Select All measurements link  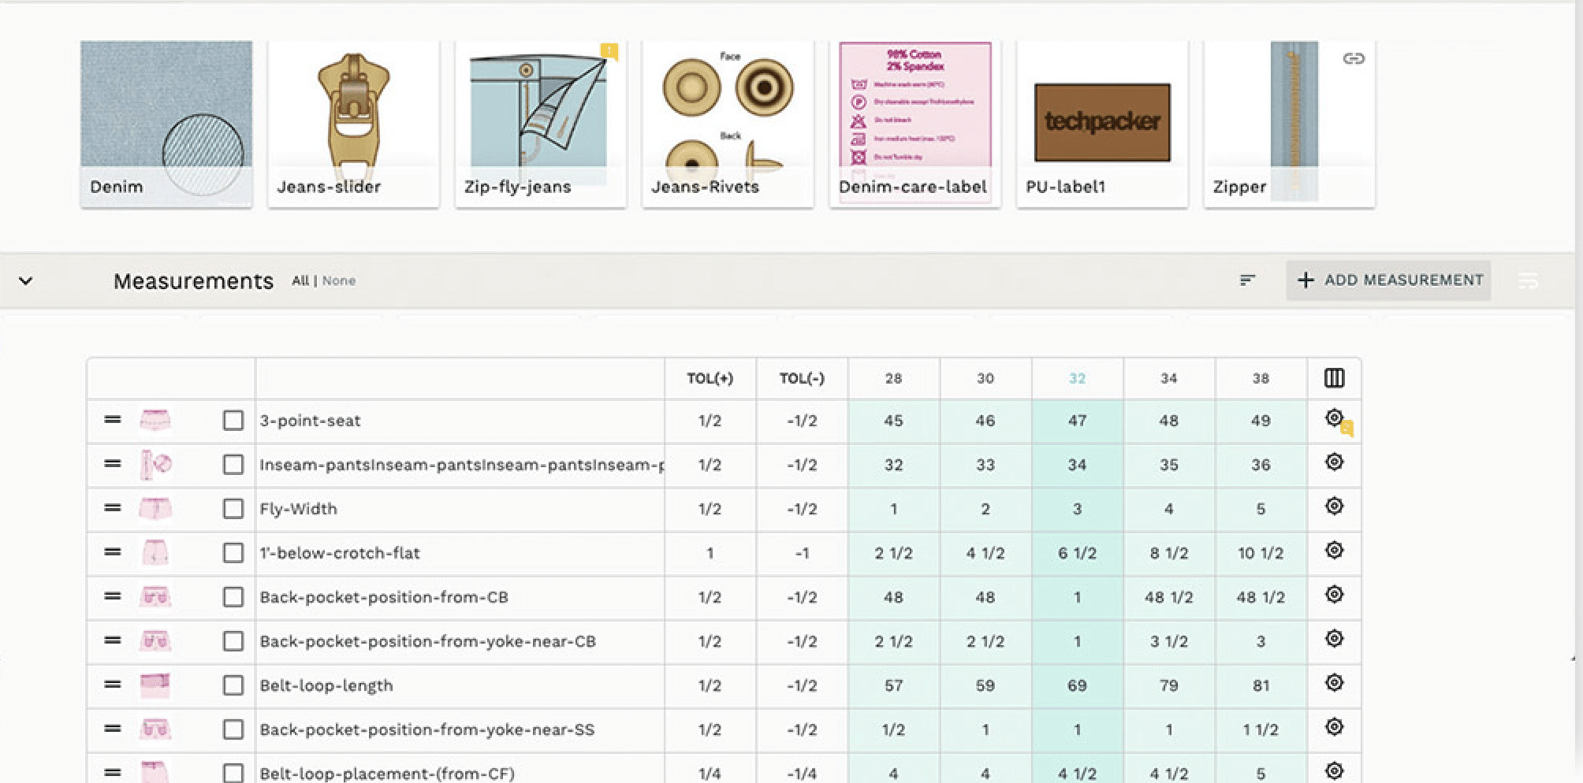tap(300, 280)
